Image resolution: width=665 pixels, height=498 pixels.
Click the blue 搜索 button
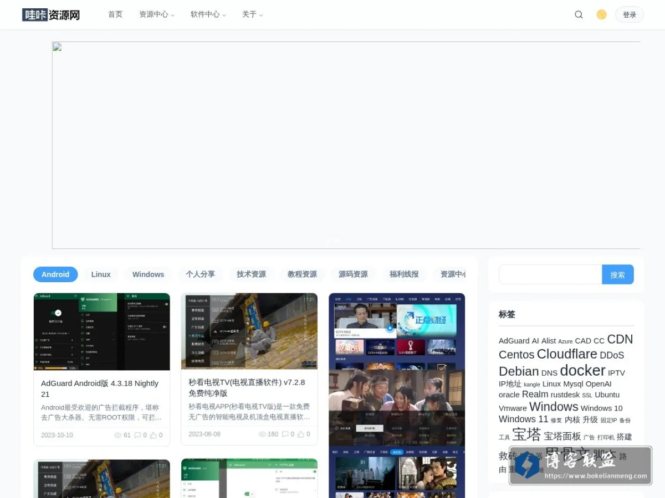pos(618,274)
